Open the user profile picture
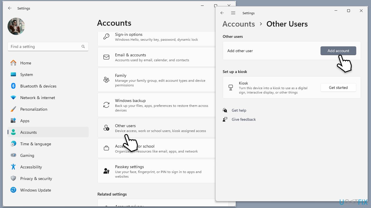 pos(16,26)
